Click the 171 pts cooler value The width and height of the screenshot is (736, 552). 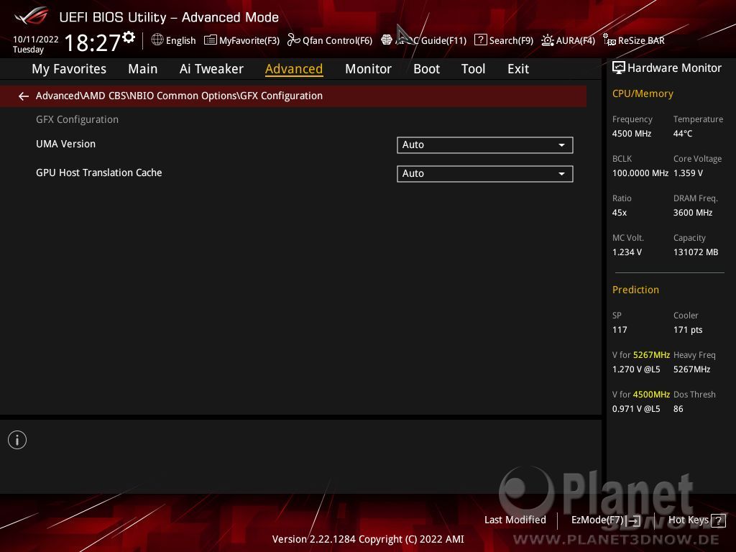point(688,329)
